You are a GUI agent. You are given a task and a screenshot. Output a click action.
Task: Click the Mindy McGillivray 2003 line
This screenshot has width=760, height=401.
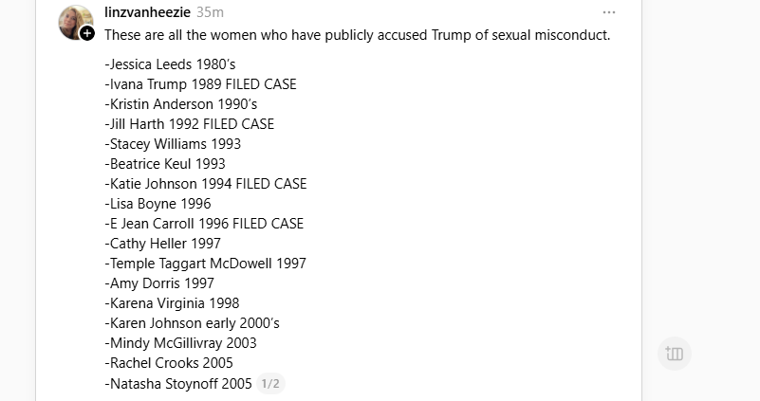point(180,343)
